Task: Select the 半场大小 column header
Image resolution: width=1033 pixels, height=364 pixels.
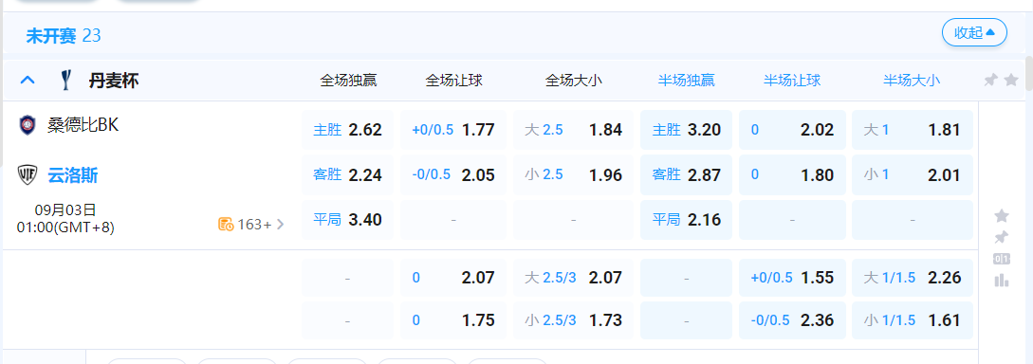Action: 912,81
